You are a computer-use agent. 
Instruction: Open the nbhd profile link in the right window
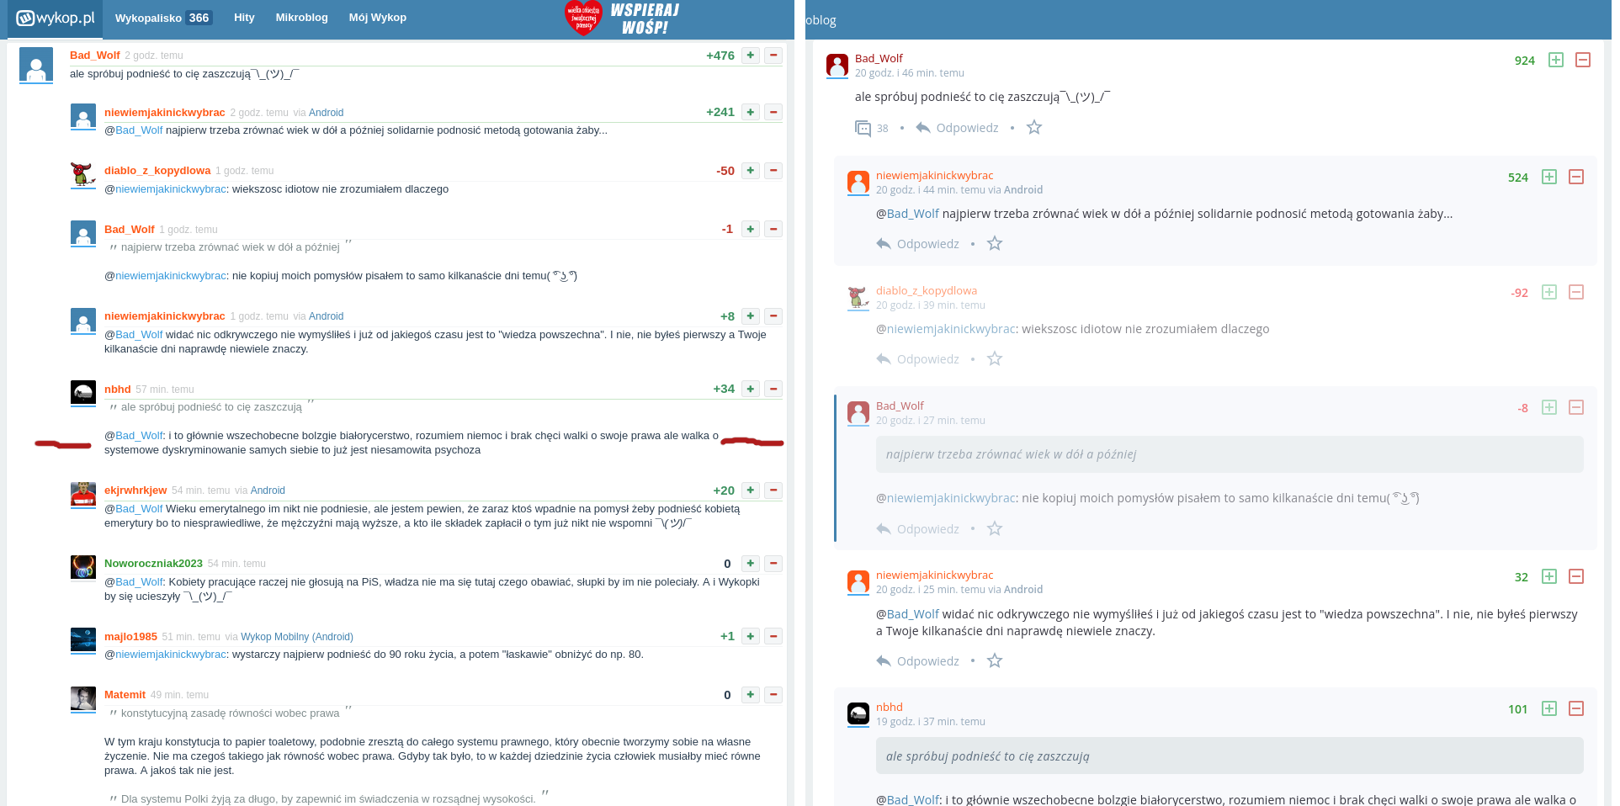coord(890,708)
